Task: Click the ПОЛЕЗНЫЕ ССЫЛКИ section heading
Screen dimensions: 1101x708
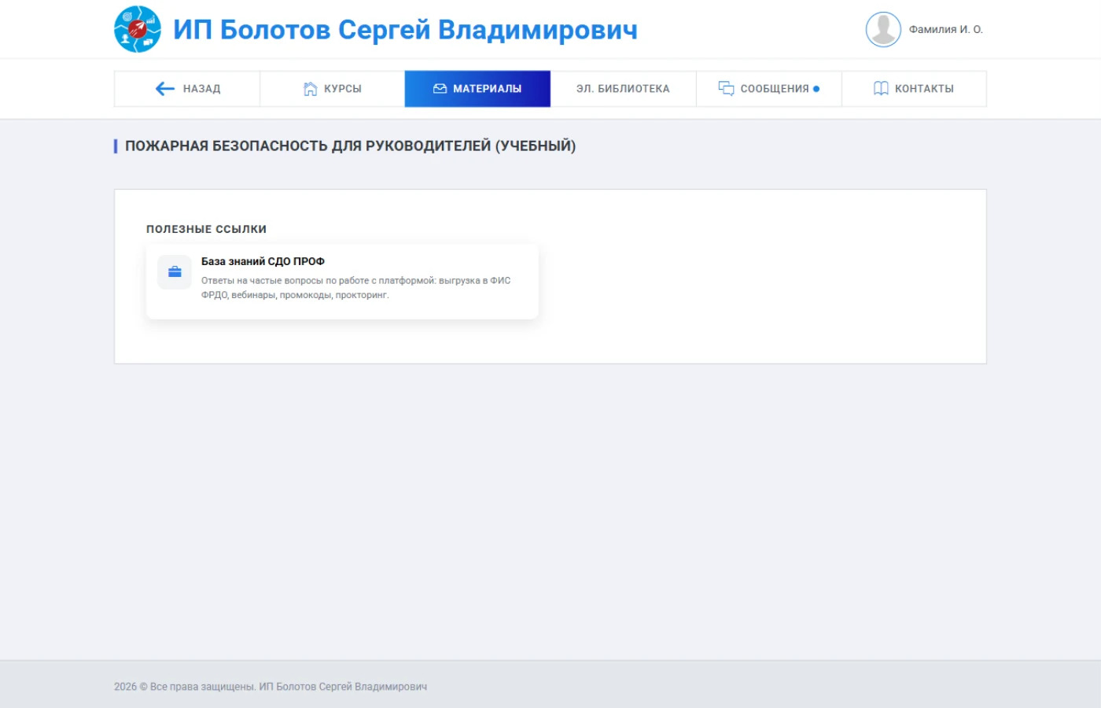Action: pyautogui.click(x=206, y=229)
